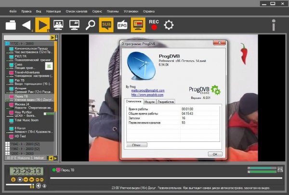Select the Наш Футбол channel
The image size is (289, 195).
29,114
